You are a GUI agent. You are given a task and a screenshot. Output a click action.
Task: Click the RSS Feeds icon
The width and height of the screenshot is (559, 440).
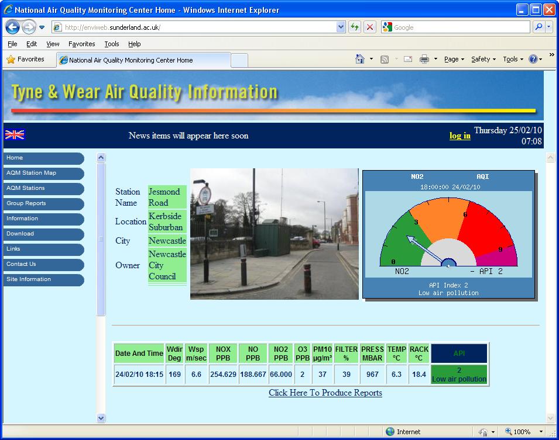click(384, 58)
